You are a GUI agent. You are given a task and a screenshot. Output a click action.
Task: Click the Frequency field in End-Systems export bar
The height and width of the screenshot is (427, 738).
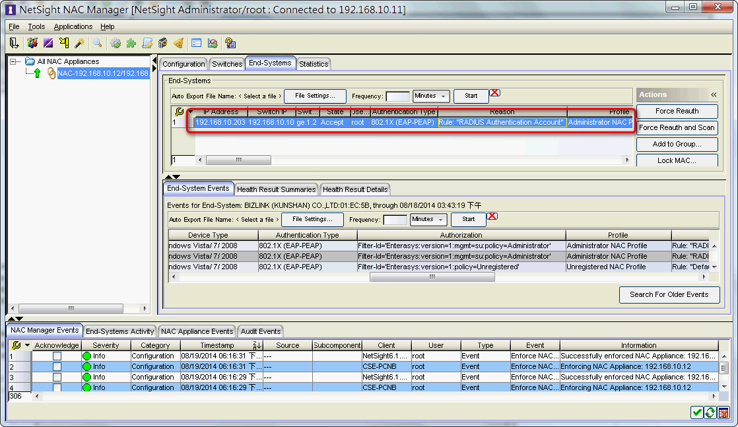click(x=397, y=96)
